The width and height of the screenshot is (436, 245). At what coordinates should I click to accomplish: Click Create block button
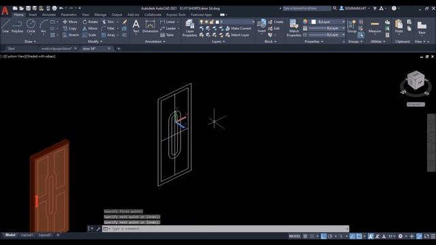point(276,22)
